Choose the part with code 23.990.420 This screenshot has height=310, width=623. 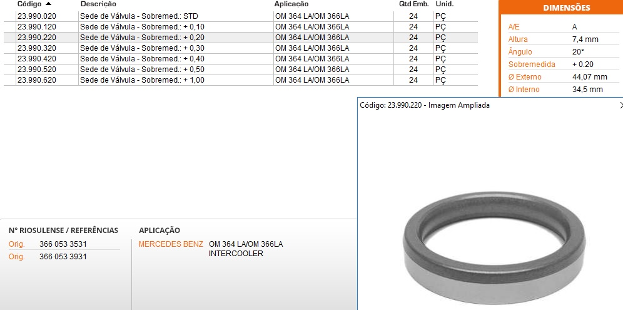pyautogui.click(x=36, y=59)
